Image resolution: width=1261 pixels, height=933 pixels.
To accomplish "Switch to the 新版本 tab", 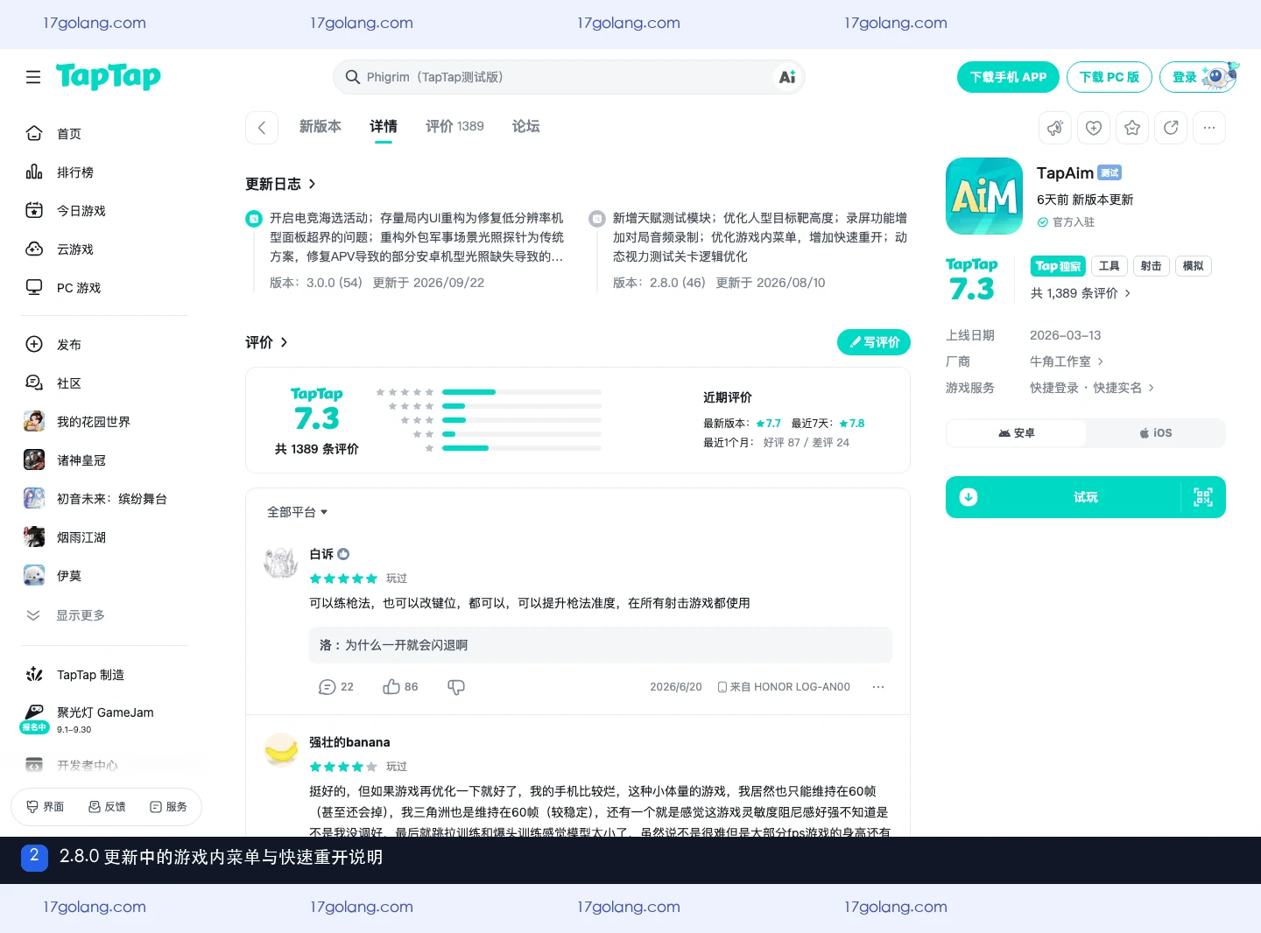I will coord(321,126).
